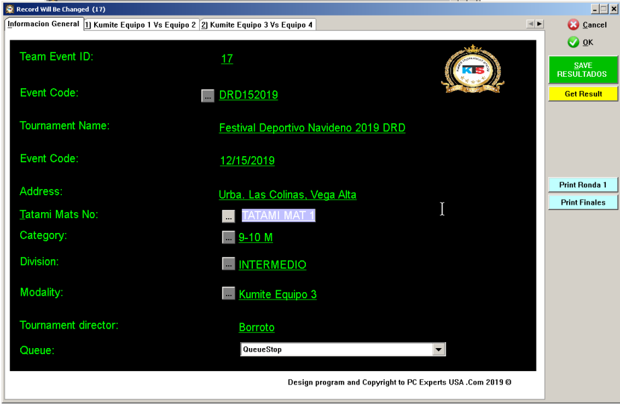
Task: Minimize the Record Will Be Changed window
Action: [595, 9]
